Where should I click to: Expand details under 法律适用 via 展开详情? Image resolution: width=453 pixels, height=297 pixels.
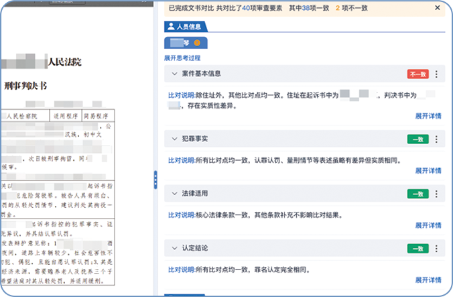(428, 225)
